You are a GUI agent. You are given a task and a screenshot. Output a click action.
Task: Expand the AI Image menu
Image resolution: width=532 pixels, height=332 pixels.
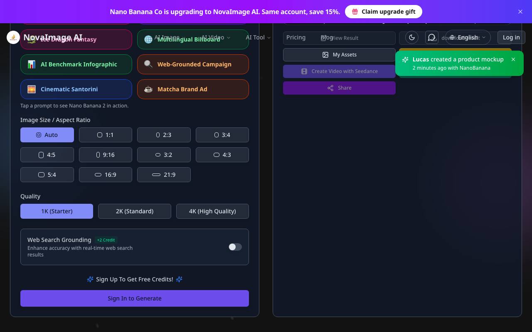[170, 37]
